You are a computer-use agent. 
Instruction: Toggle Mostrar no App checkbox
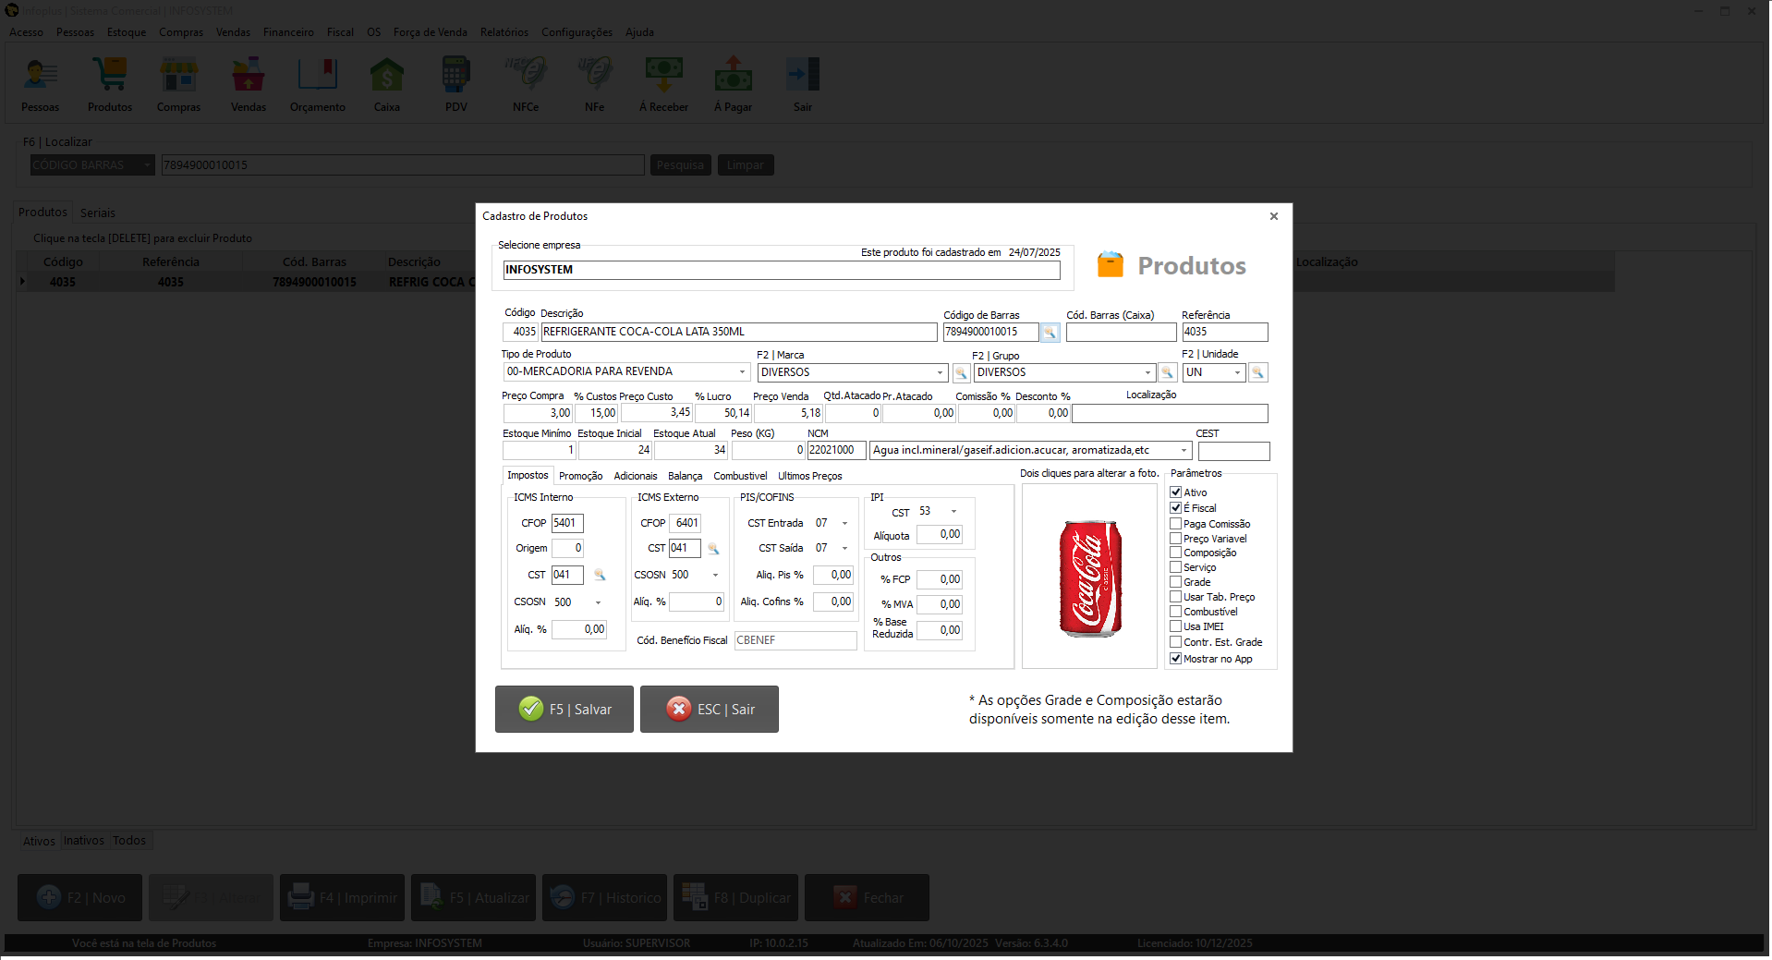(x=1176, y=659)
